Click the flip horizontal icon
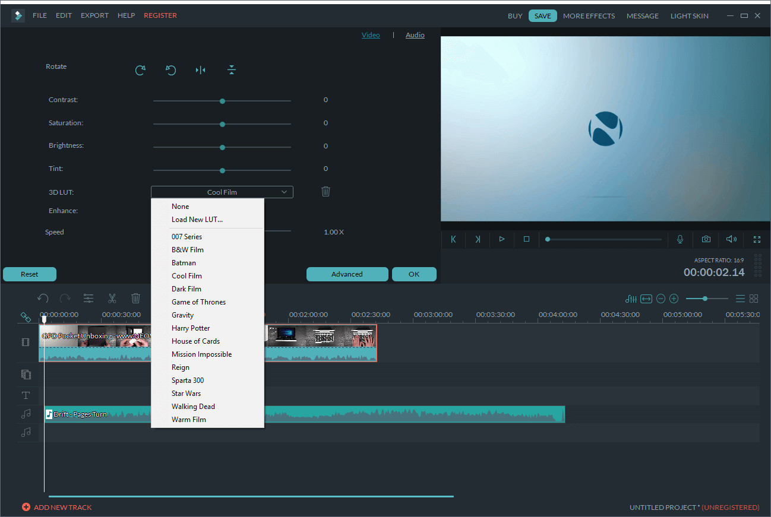This screenshot has height=517, width=771. tap(201, 70)
